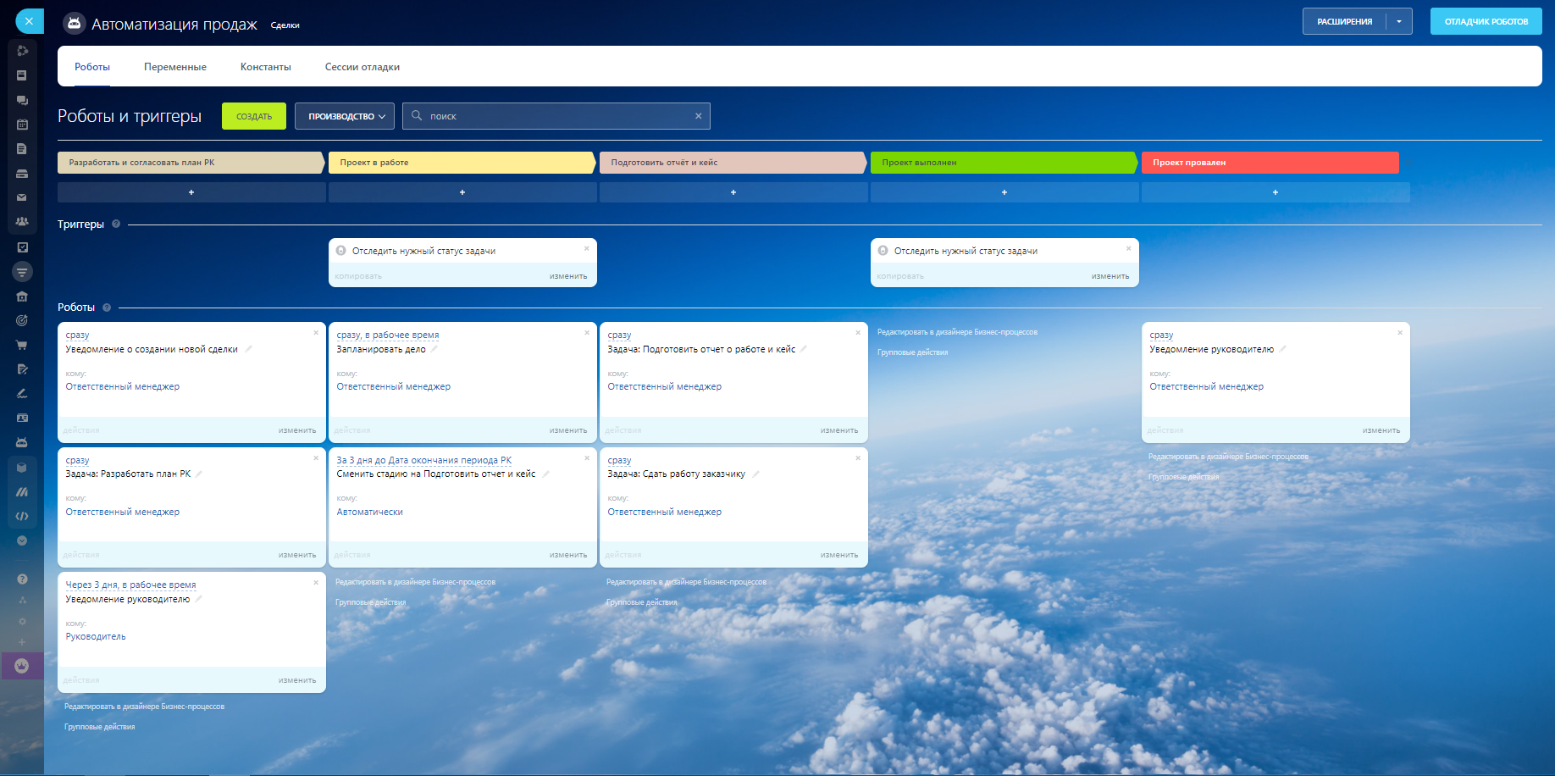Open the e-signature pen icon in the sidebar
The height and width of the screenshot is (776, 1555).
(x=22, y=393)
